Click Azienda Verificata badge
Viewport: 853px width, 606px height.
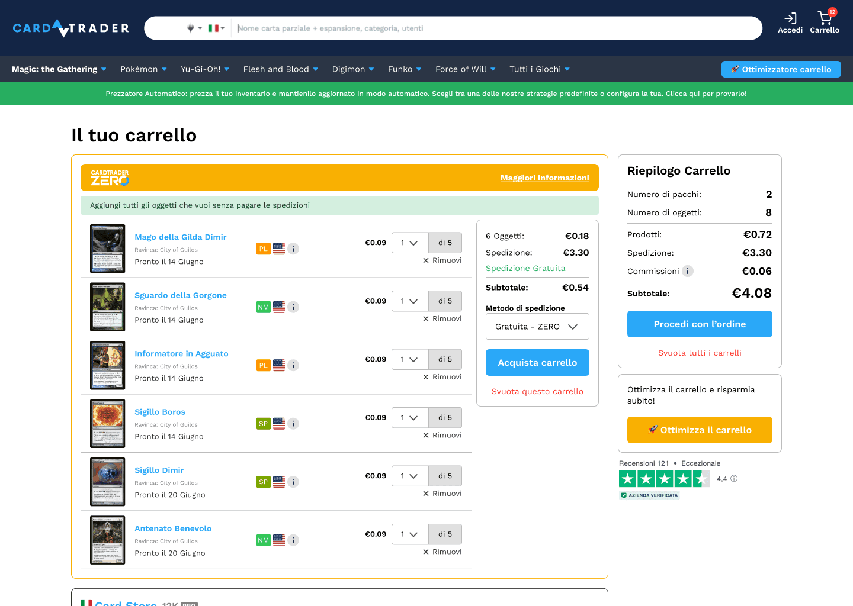(x=649, y=495)
